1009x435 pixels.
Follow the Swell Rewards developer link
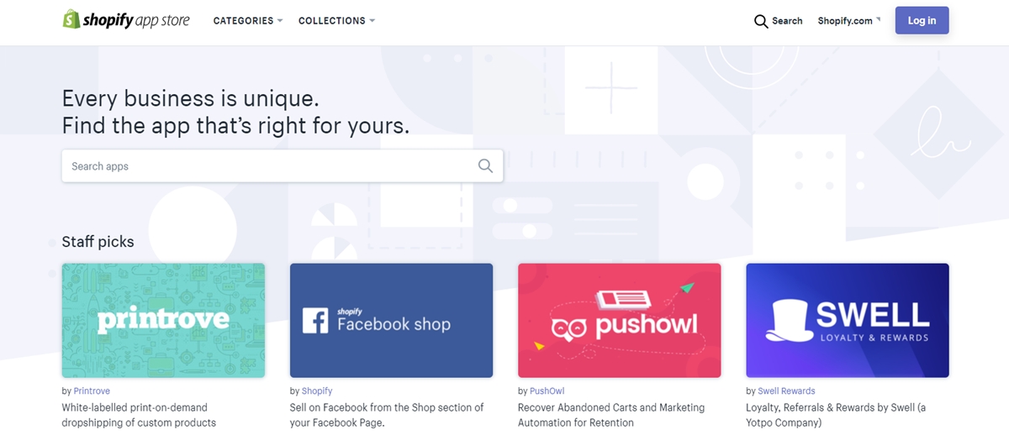click(786, 391)
